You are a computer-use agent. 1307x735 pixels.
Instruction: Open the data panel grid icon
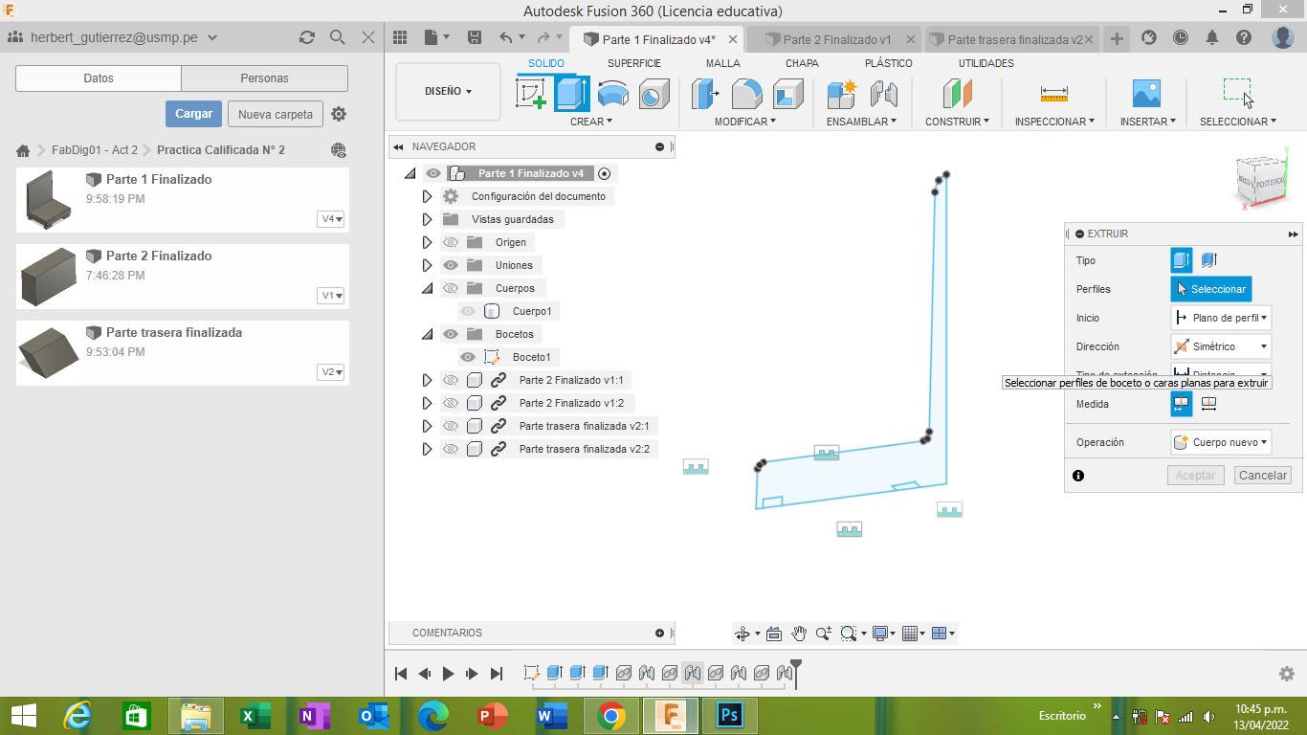(400, 37)
